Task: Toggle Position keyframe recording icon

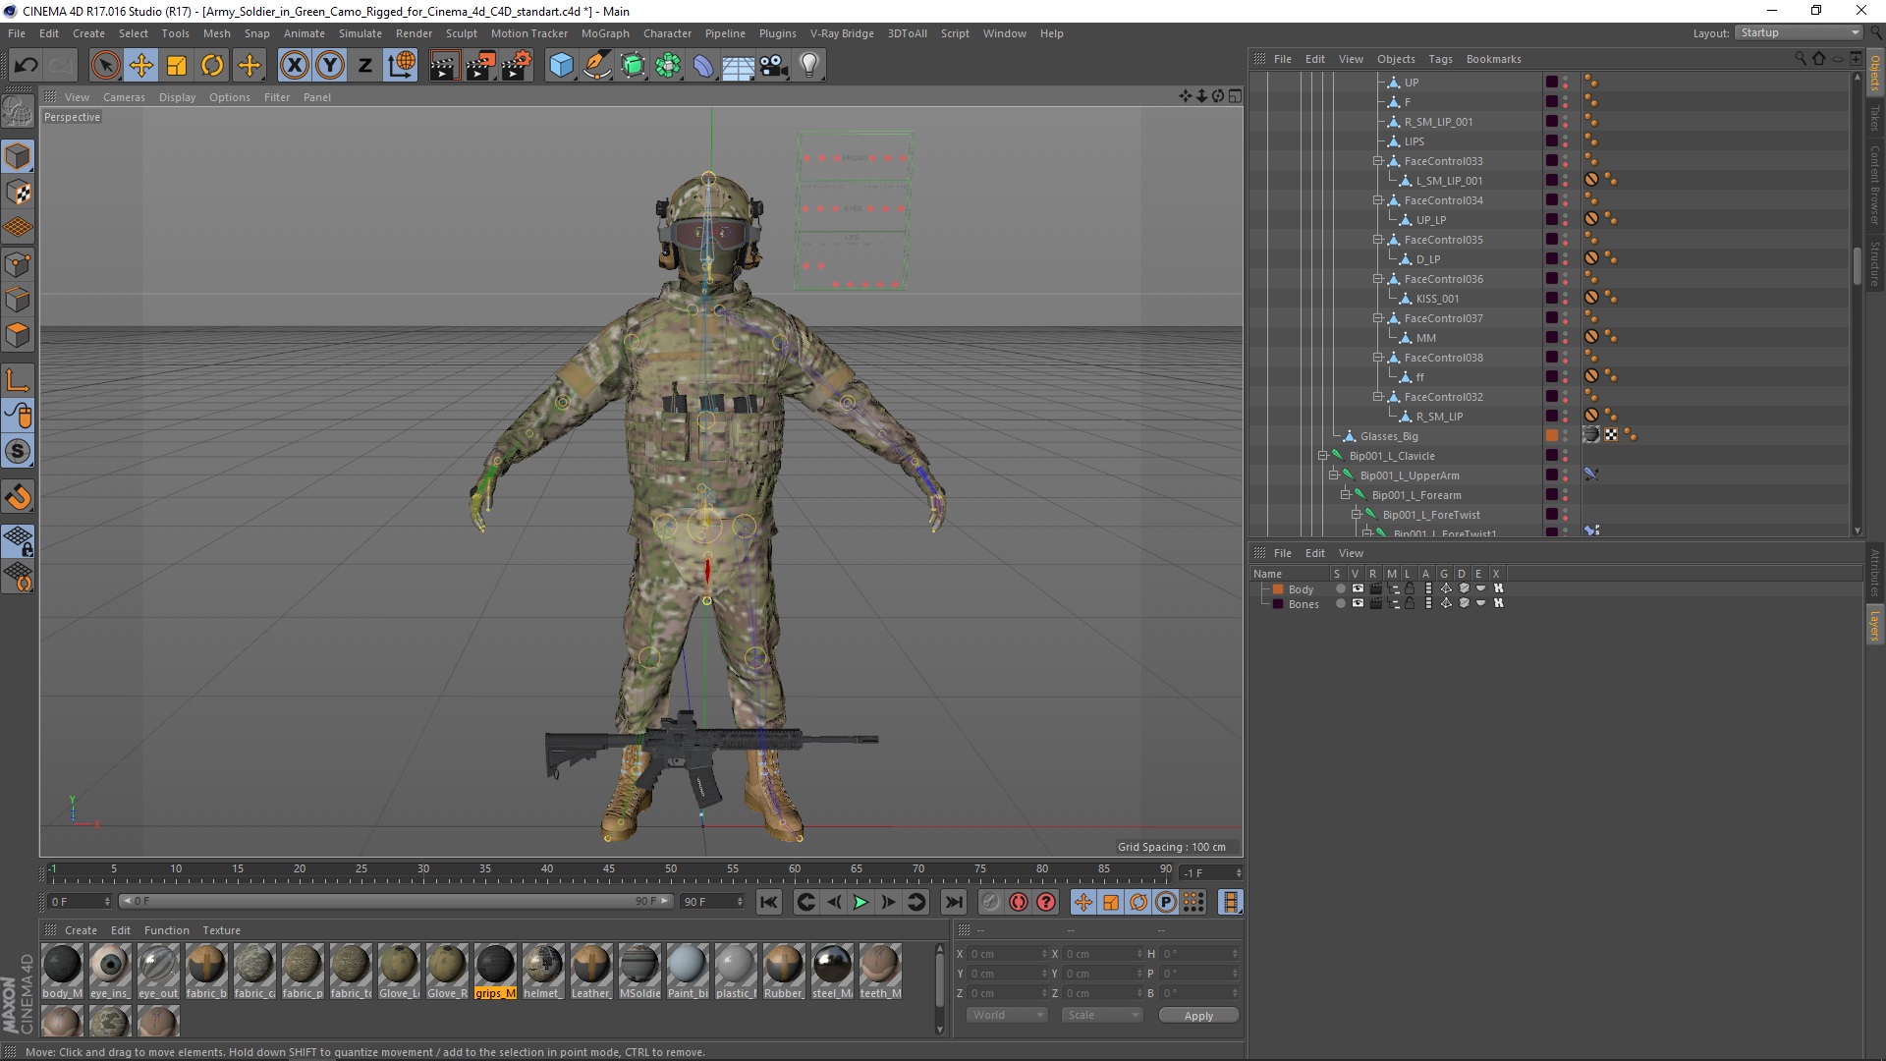Action: pos(1082,902)
